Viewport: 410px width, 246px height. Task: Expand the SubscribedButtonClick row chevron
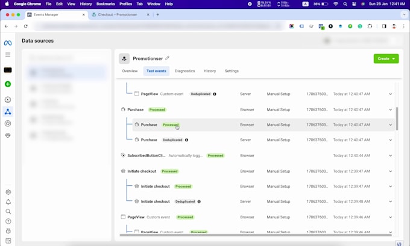pyautogui.click(x=390, y=155)
